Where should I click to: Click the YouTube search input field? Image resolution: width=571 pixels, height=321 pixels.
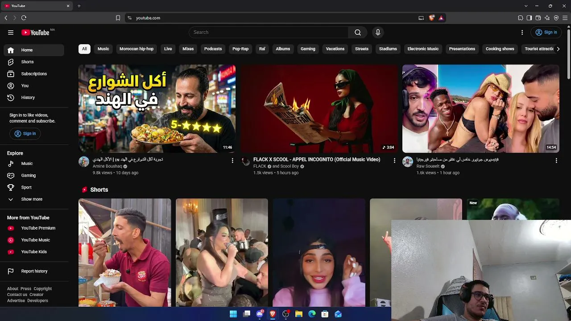(x=269, y=32)
